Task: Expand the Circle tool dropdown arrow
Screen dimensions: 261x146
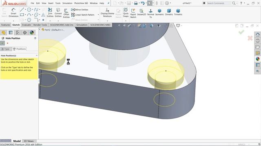Action: pos(33,10)
